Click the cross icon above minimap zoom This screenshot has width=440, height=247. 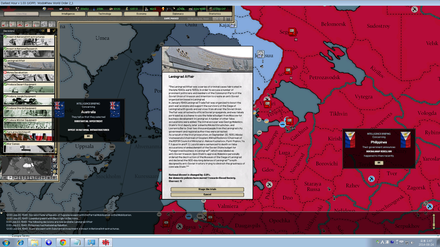click(x=55, y=160)
